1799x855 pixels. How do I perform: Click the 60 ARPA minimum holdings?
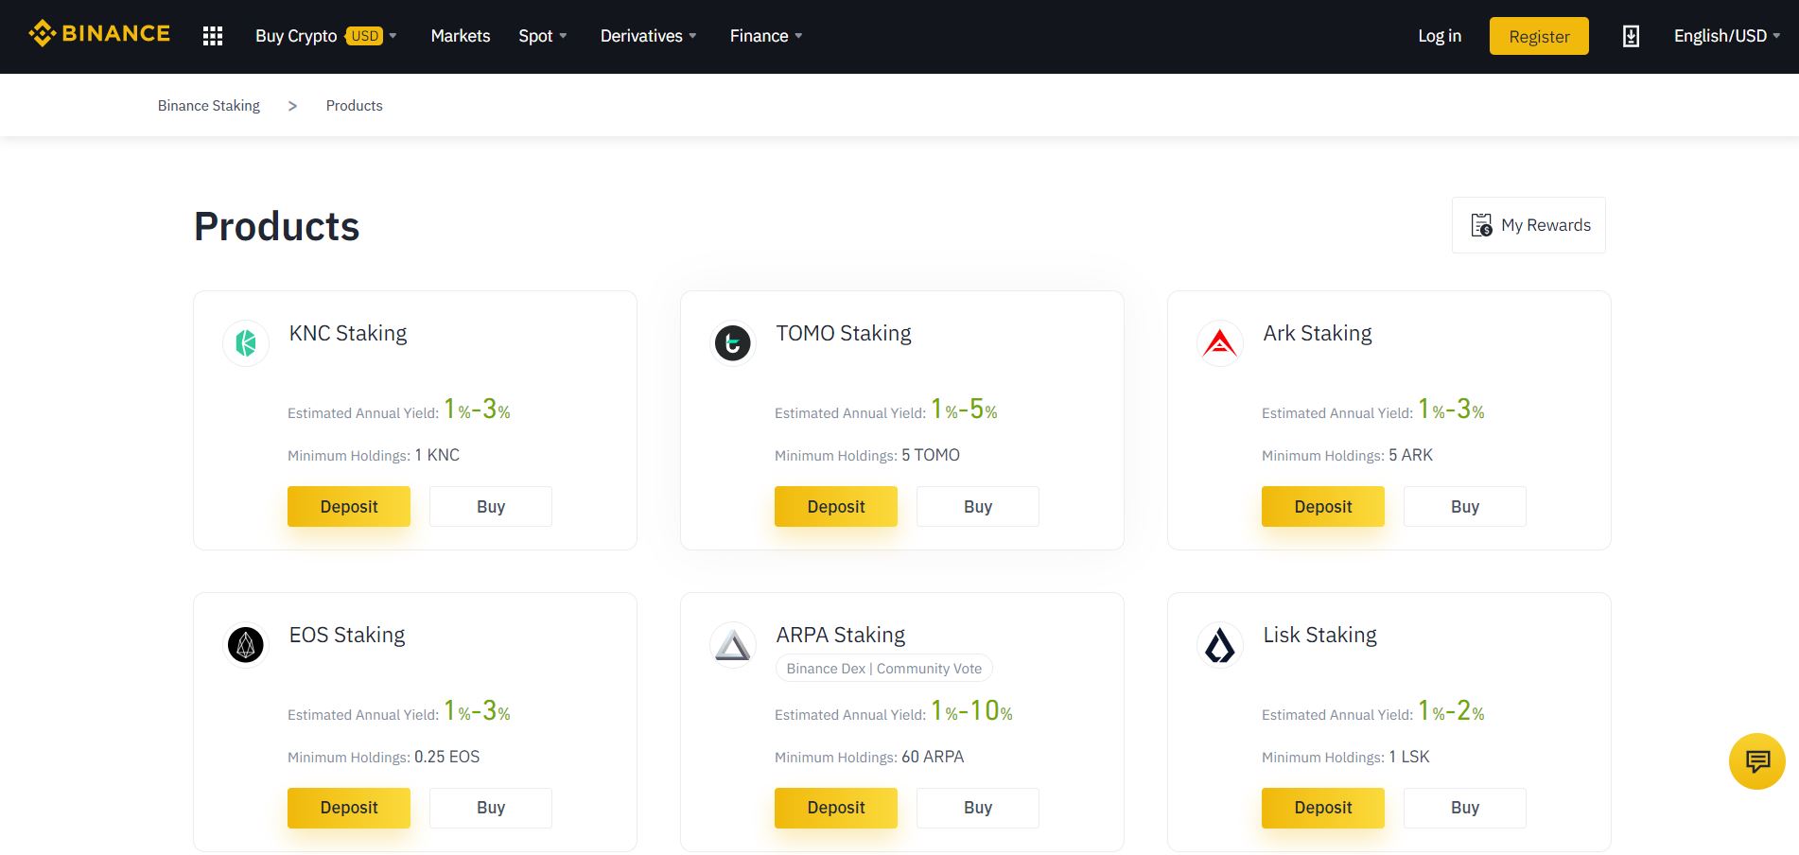[x=933, y=758]
